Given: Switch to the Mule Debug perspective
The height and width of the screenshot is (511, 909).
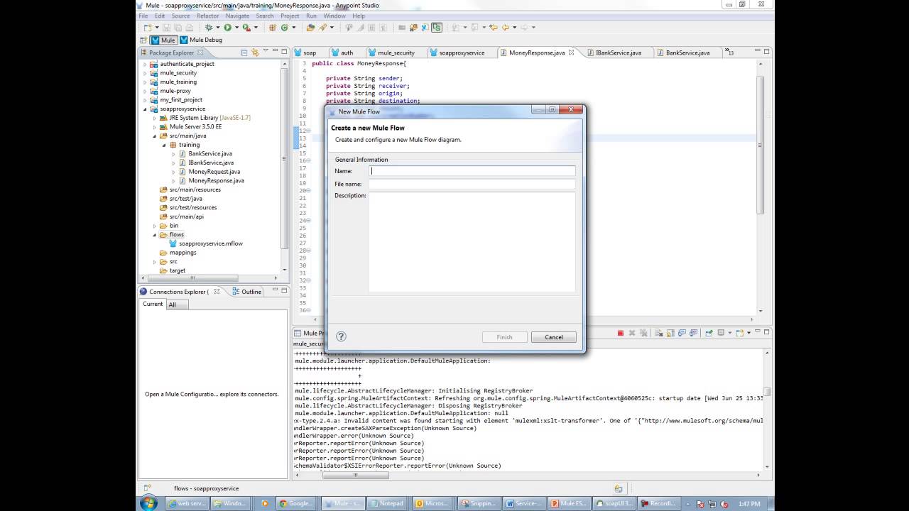Looking at the screenshot, I should 201,40.
